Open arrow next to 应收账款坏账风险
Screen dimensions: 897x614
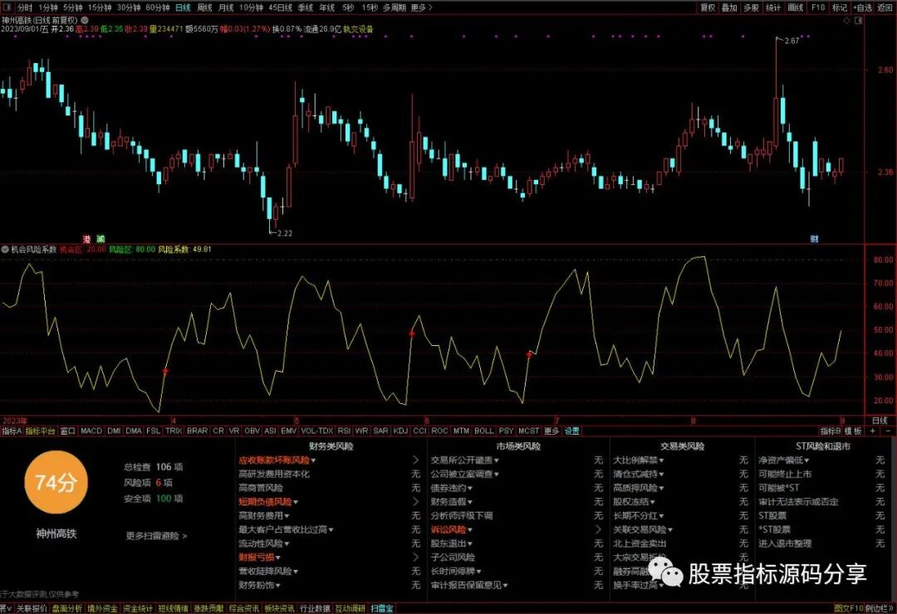coord(416,460)
